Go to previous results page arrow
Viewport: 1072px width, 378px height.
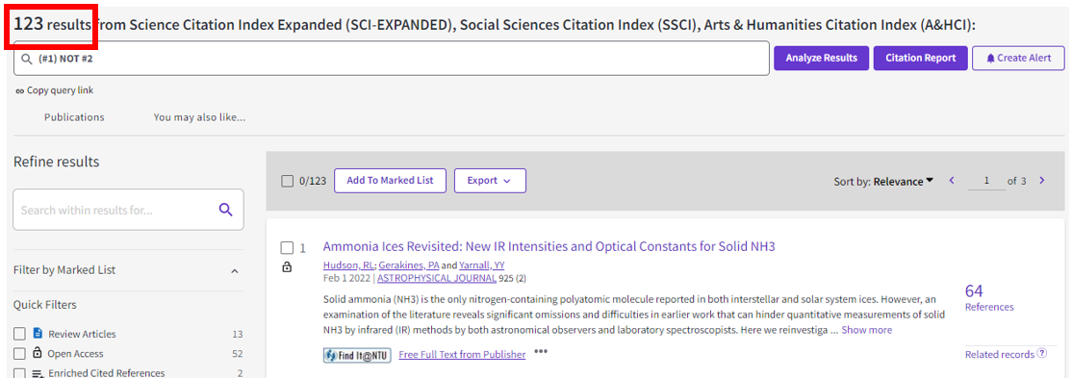[951, 181]
